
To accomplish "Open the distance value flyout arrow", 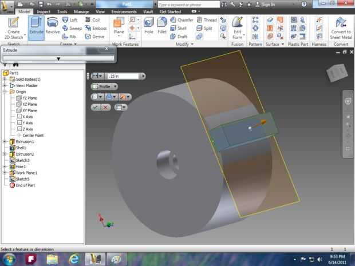I will (143, 76).
